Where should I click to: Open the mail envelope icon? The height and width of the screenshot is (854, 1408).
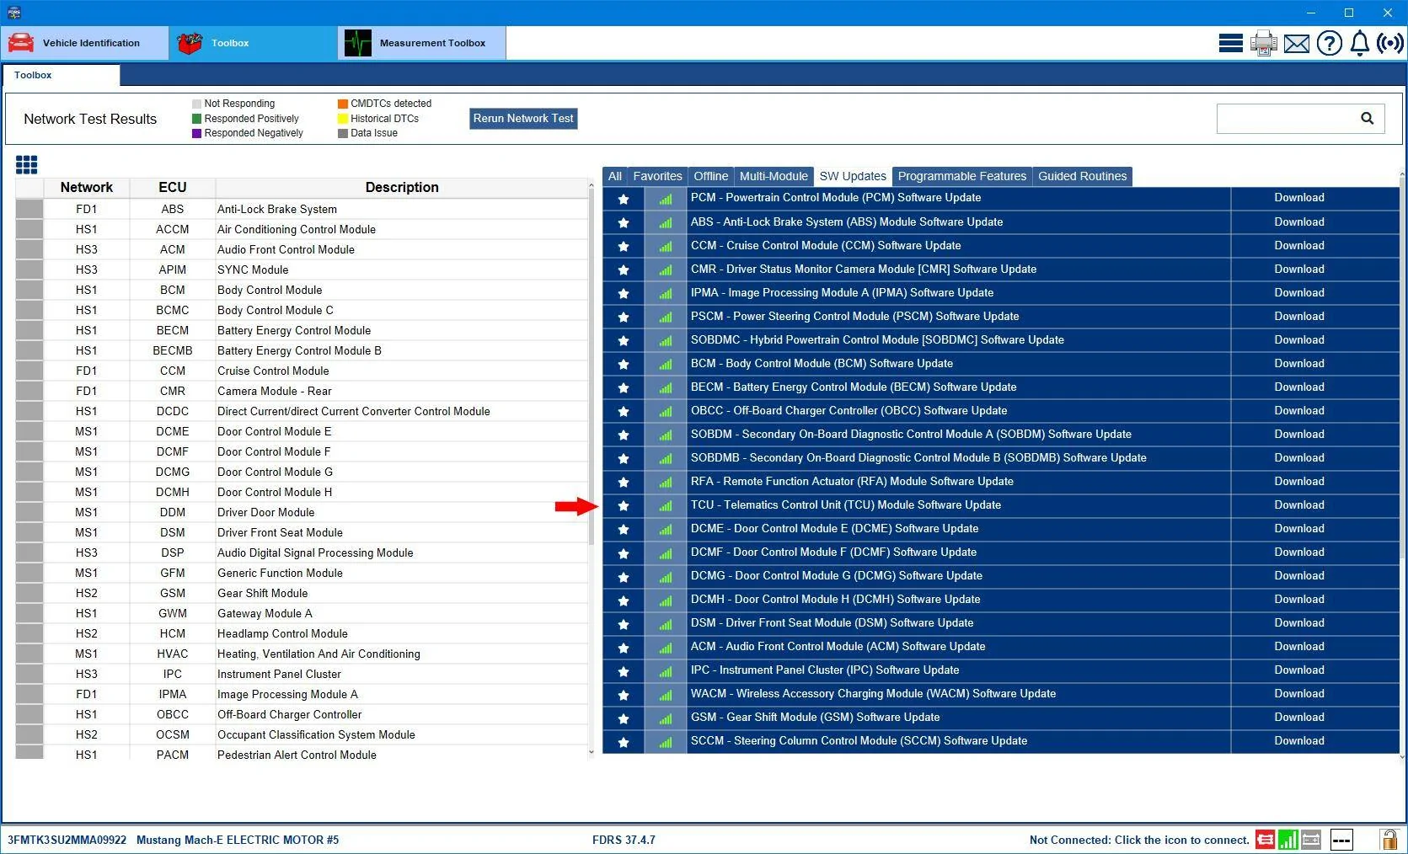[x=1297, y=43]
